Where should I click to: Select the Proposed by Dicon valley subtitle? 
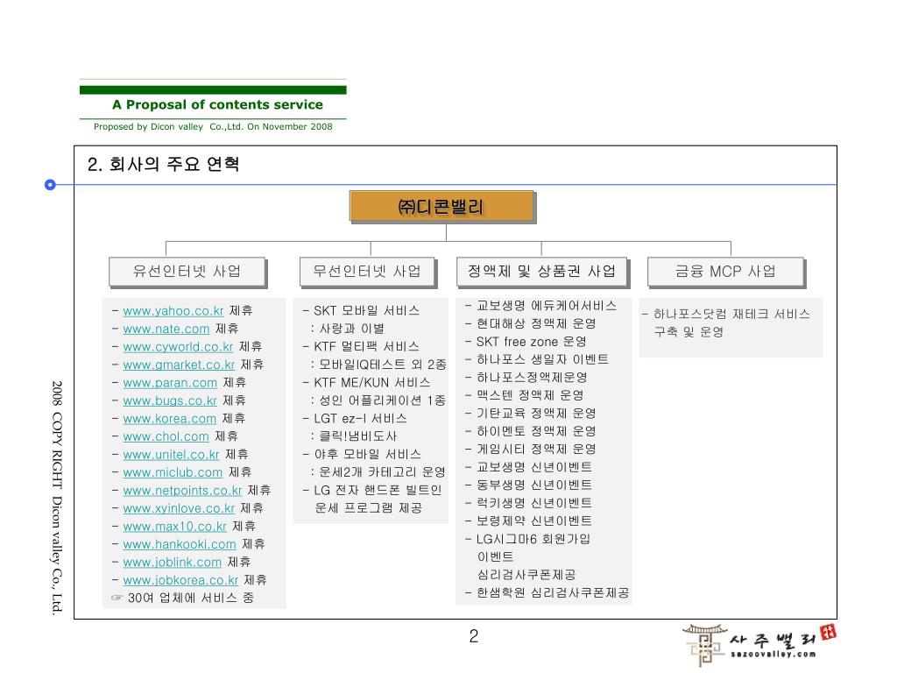point(213,126)
